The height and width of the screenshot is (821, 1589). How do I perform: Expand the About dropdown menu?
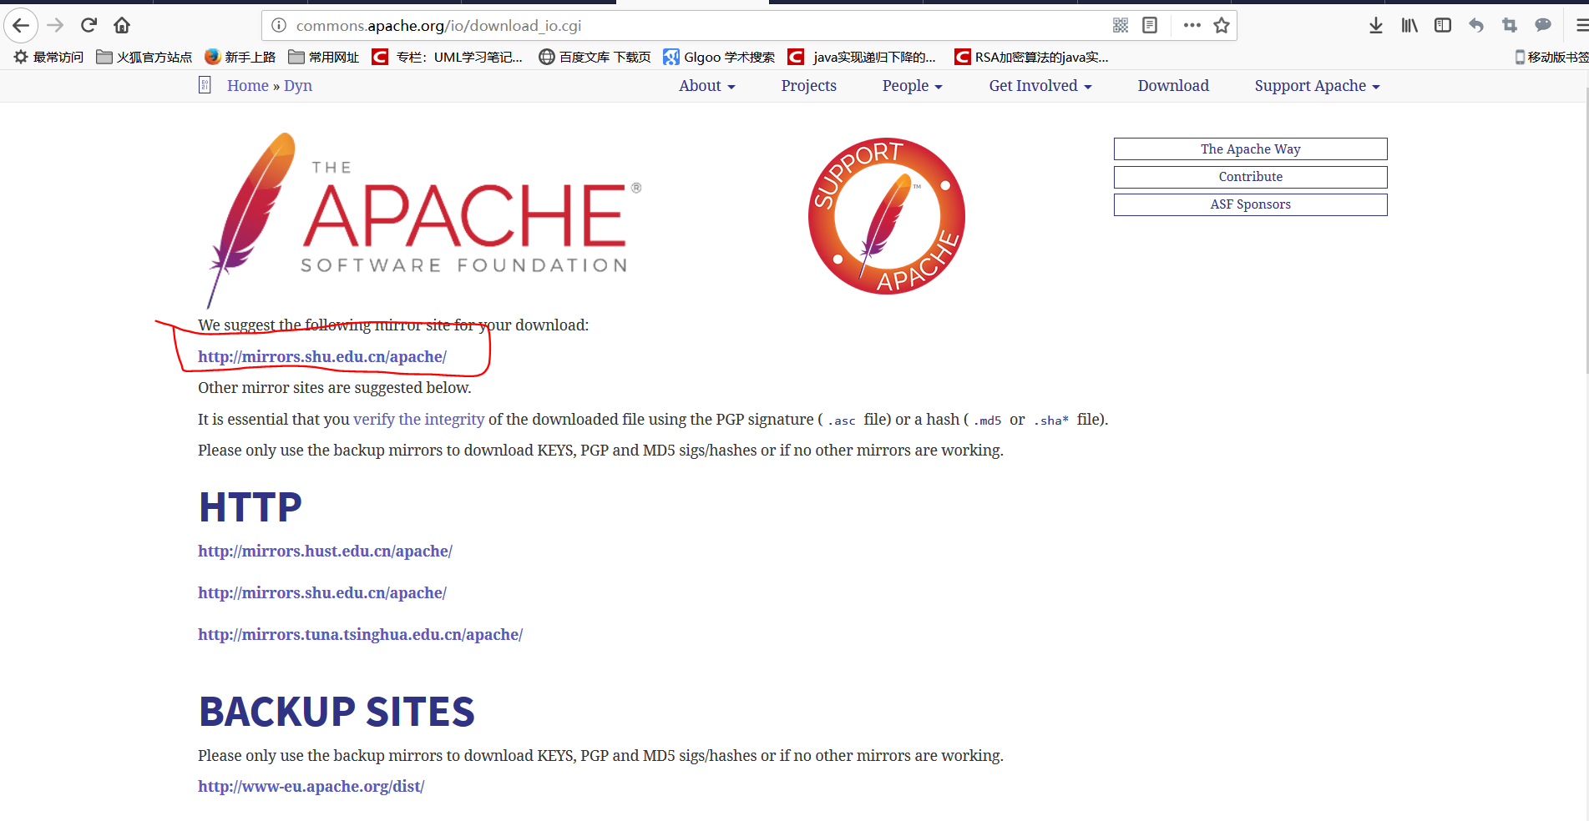pyautogui.click(x=706, y=85)
